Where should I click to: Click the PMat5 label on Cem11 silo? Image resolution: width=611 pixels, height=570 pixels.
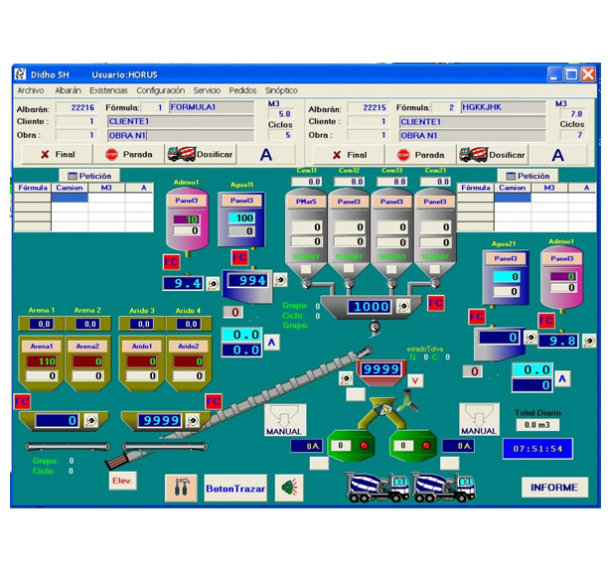coord(306,202)
